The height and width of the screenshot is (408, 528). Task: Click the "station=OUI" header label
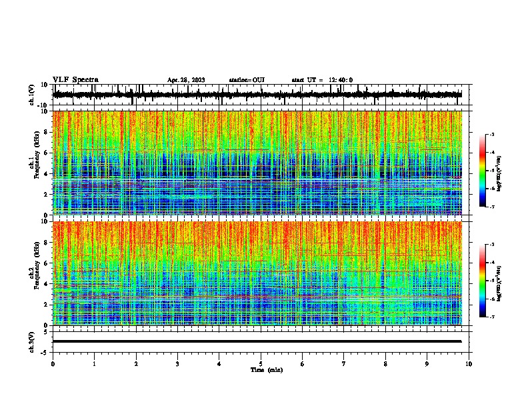tap(247, 80)
